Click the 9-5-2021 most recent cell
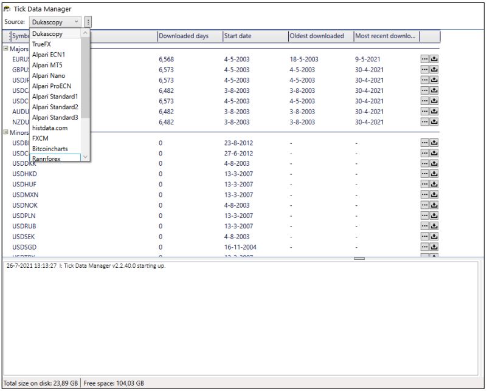The width and height of the screenshot is (487, 391). point(367,59)
